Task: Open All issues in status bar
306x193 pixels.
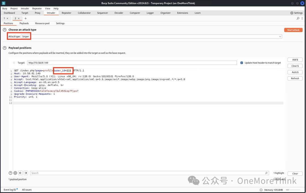Action: tap(27, 190)
